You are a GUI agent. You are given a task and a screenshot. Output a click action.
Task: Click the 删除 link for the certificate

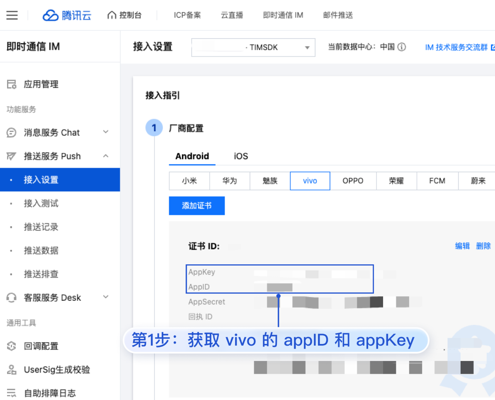tap(483, 246)
